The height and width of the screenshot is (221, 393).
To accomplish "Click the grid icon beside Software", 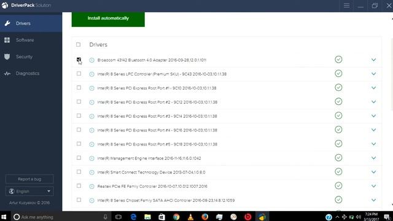I will (7, 40).
